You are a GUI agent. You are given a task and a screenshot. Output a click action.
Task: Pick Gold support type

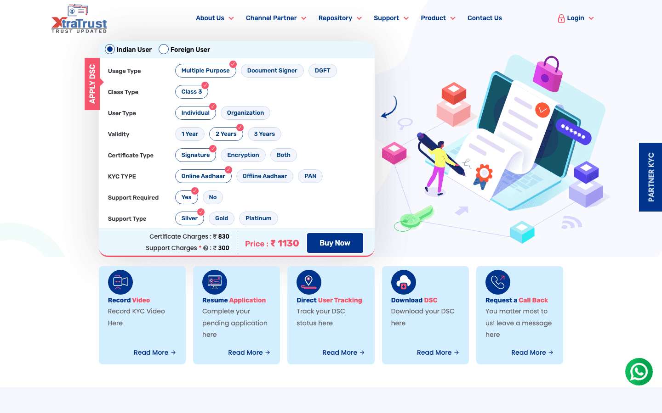point(222,218)
